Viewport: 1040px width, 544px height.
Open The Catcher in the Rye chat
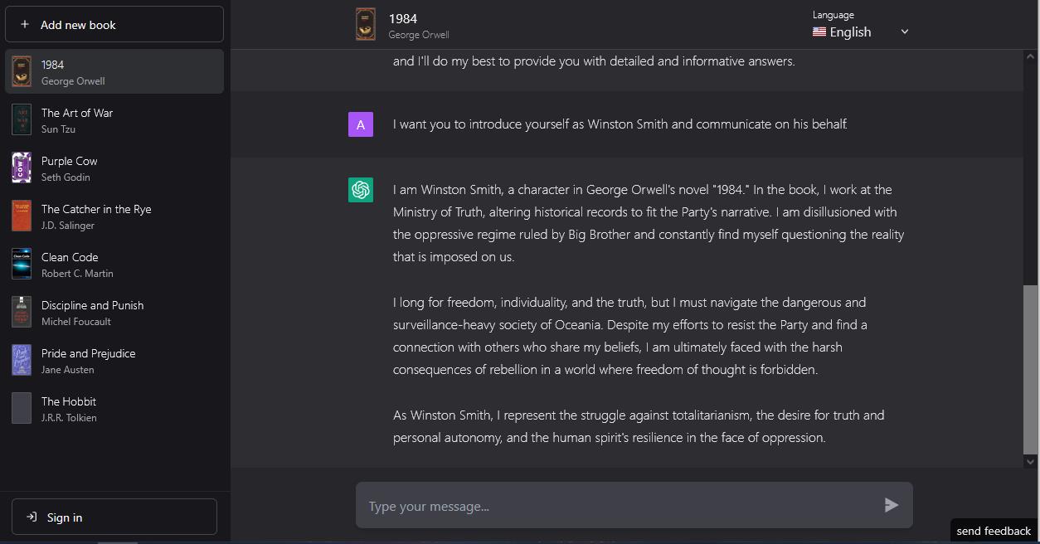[114, 216]
